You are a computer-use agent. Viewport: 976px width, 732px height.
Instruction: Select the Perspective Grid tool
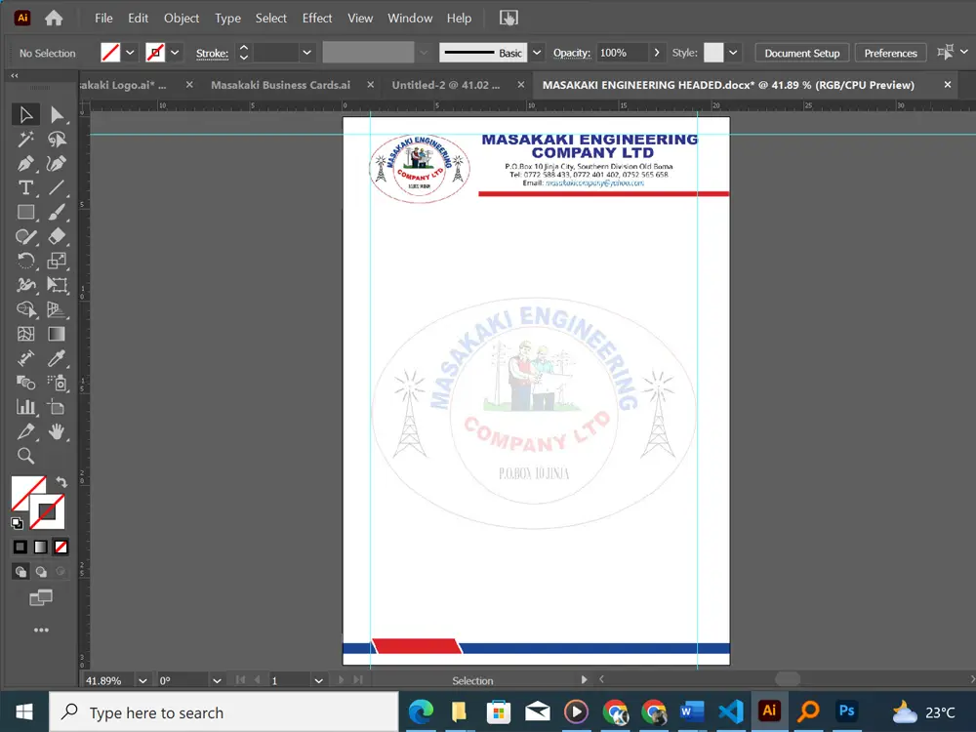57,309
